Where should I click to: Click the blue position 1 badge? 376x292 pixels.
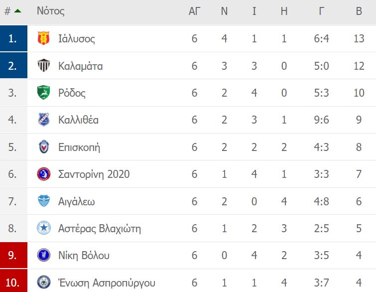(13, 38)
